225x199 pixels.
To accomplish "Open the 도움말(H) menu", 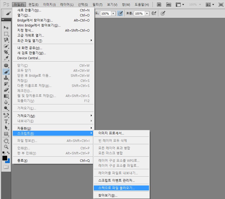I will tap(142, 5).
